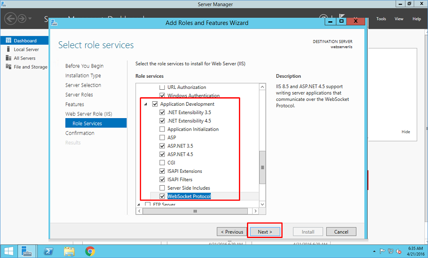
Task: Open the Help menu in Server Manager
Action: 416,19
